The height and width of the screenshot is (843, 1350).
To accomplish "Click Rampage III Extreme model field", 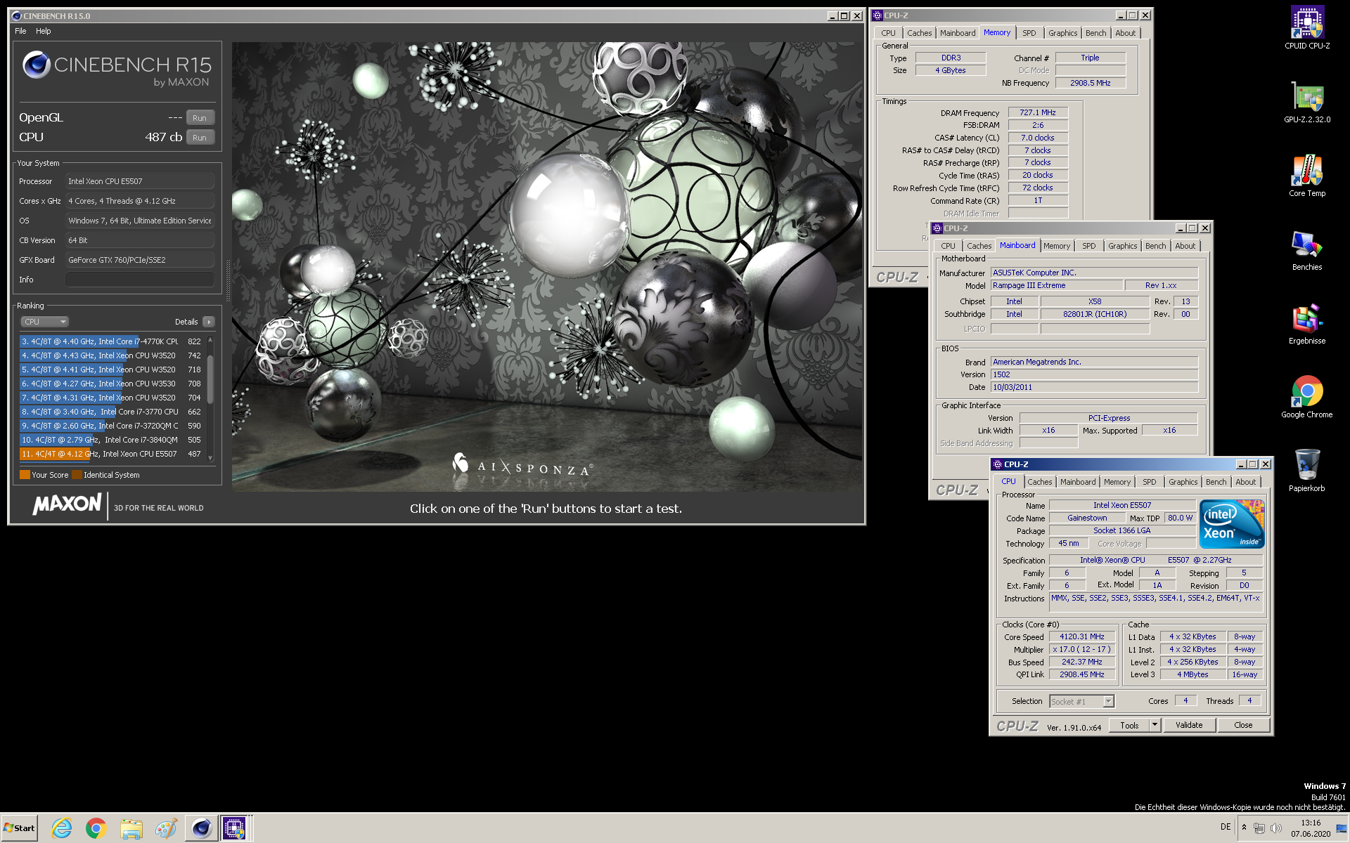I will (x=1056, y=285).
